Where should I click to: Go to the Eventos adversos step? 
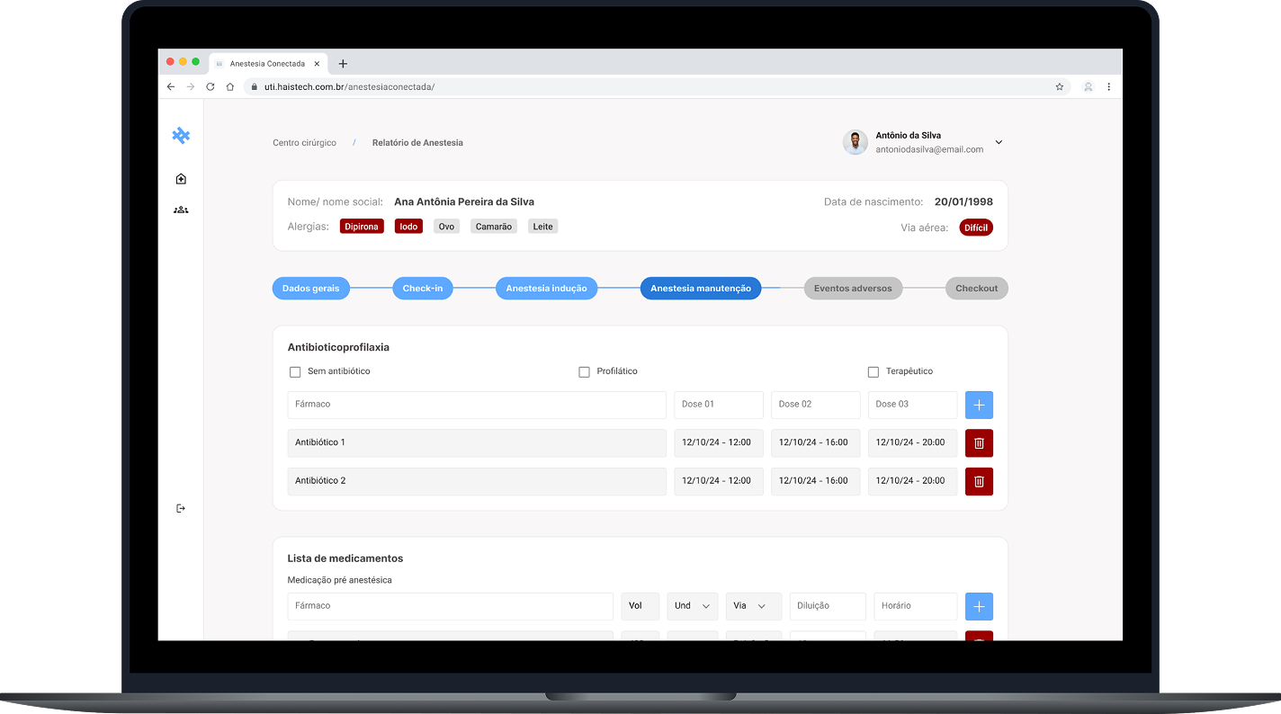pyautogui.click(x=853, y=289)
